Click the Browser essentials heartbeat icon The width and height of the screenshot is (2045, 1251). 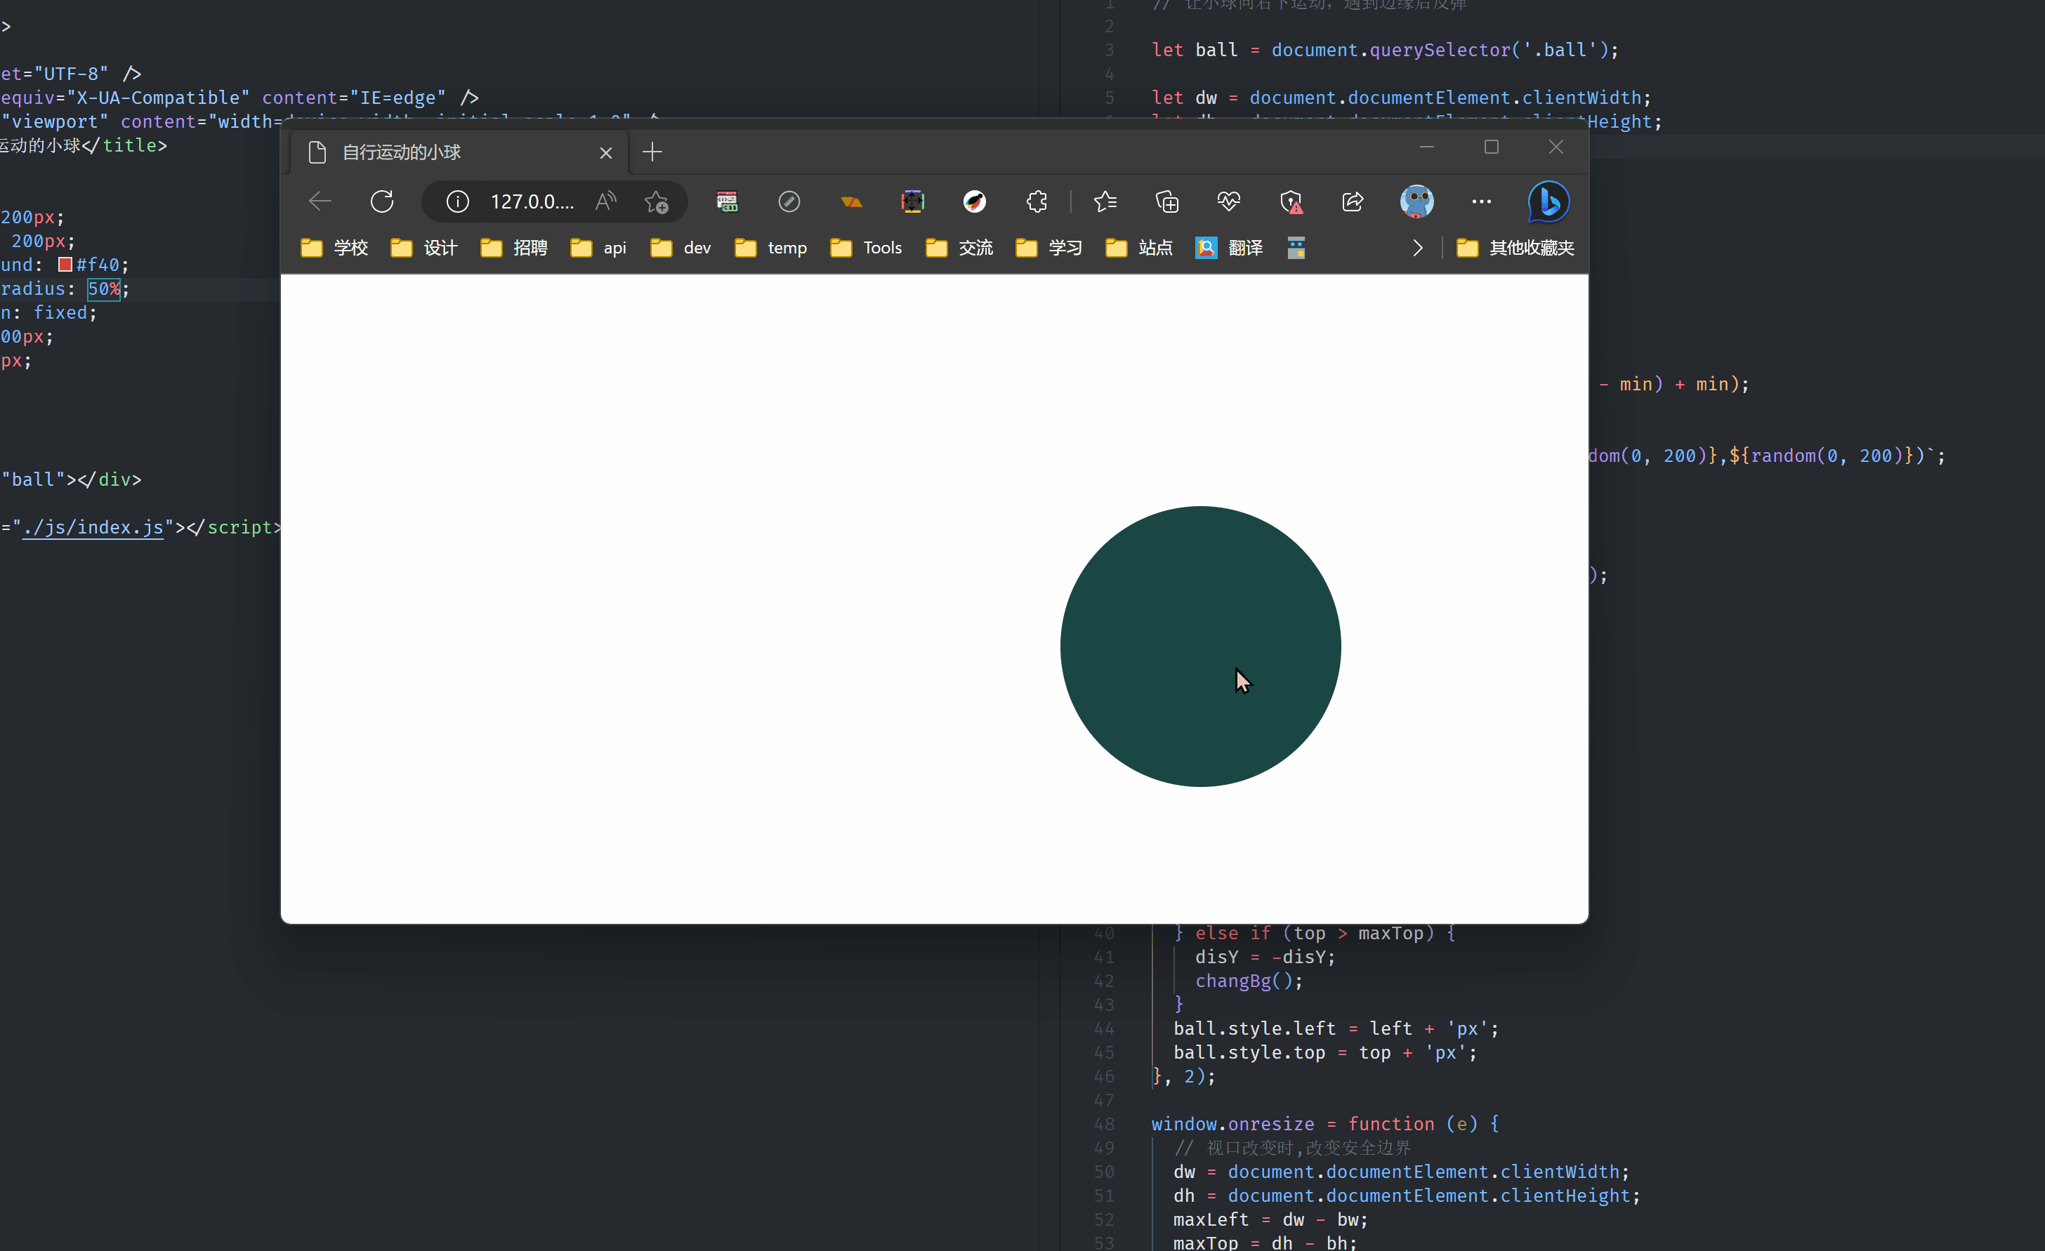tap(1228, 201)
